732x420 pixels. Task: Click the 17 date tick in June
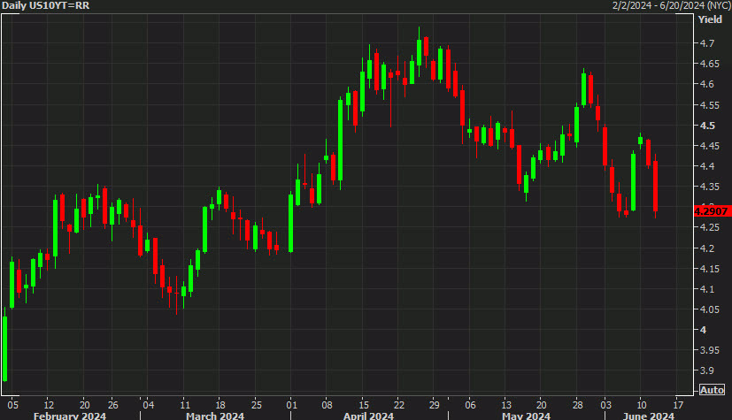pyautogui.click(x=678, y=405)
